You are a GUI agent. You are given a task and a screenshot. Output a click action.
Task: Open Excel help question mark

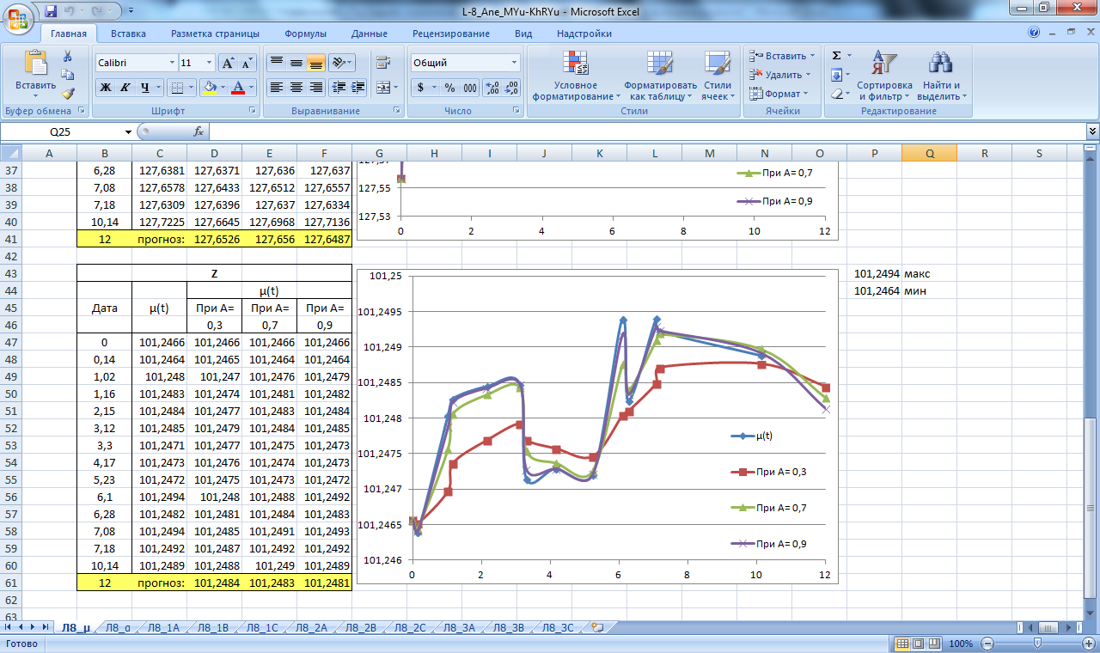pos(1034,33)
